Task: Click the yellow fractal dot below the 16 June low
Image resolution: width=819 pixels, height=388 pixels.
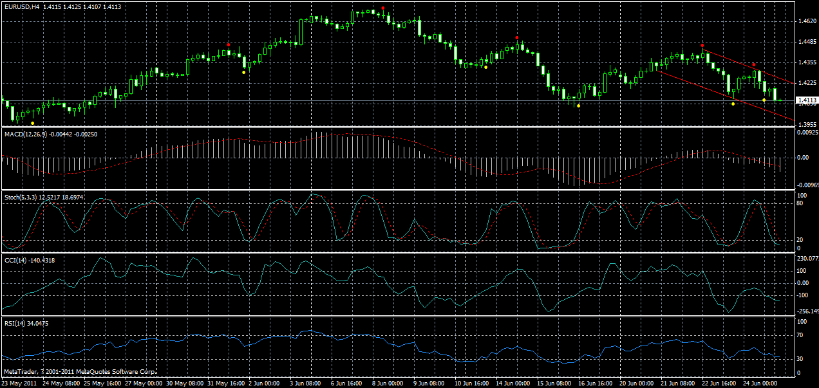Action: [x=579, y=106]
